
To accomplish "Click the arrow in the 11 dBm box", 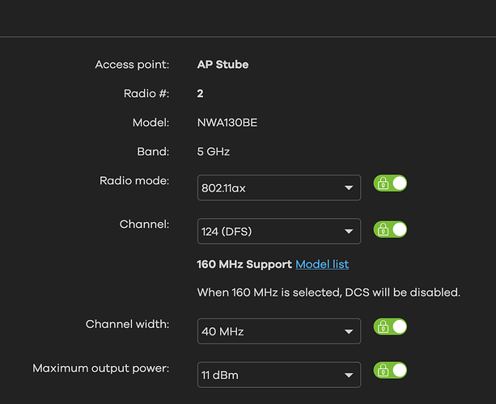I will pos(349,375).
